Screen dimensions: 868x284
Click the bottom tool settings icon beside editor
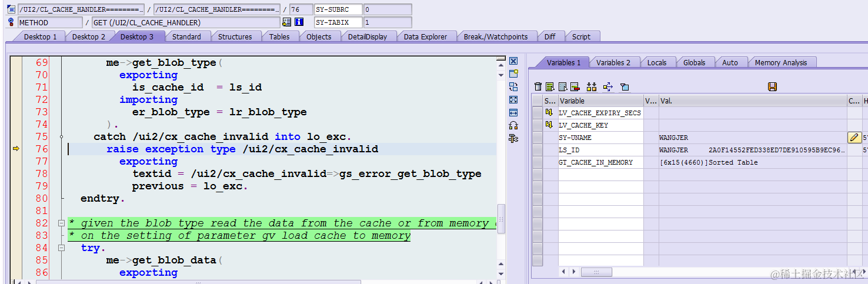pos(513,139)
